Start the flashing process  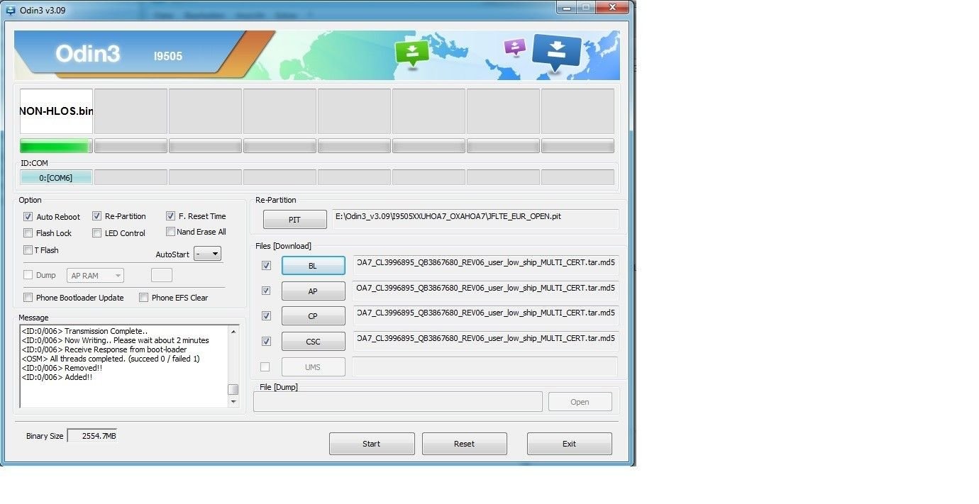pos(372,444)
